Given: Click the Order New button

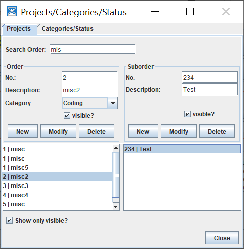Looking at the screenshot, I should [22, 131].
